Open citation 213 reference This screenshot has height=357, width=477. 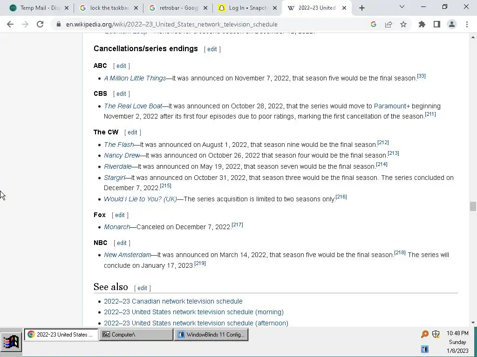(x=393, y=153)
